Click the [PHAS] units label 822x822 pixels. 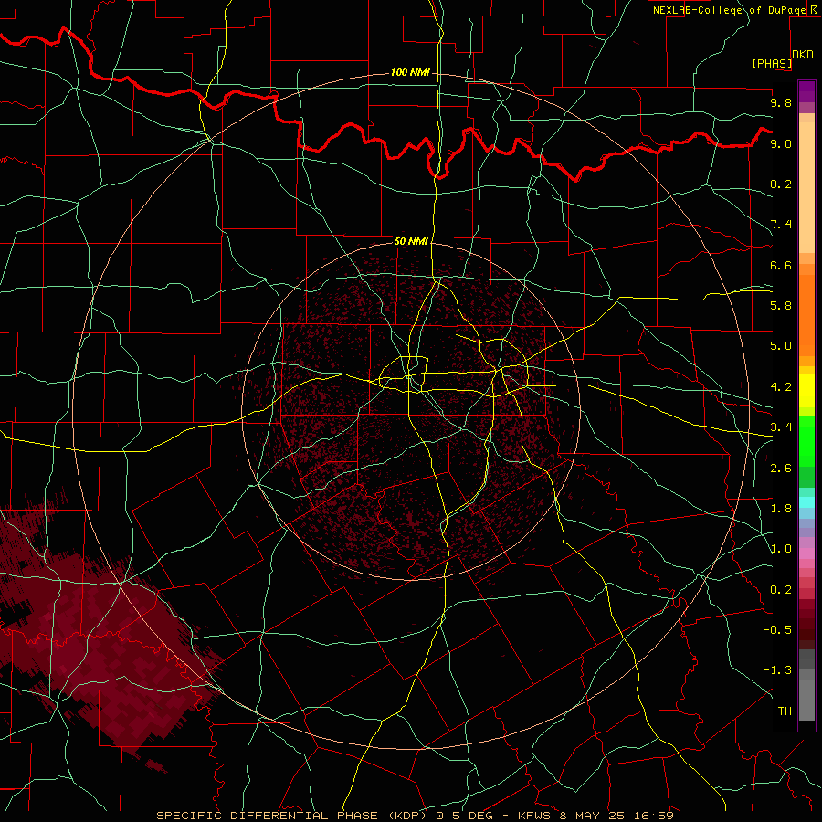(772, 63)
